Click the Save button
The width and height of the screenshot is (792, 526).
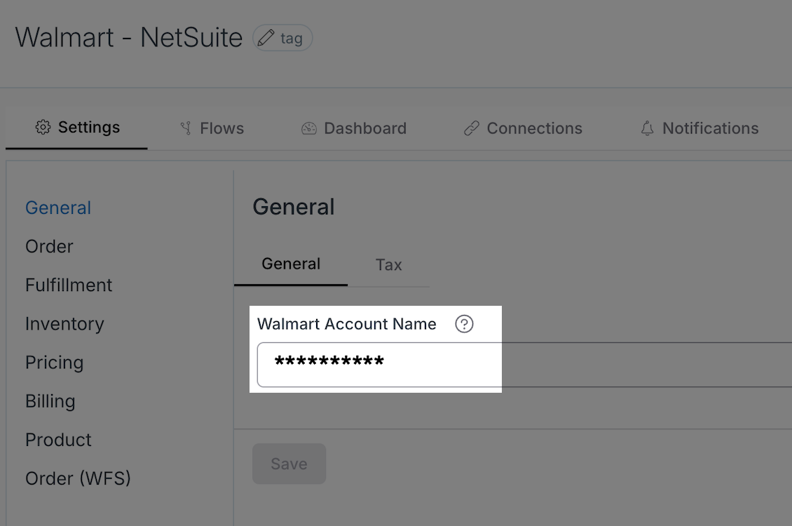click(289, 464)
